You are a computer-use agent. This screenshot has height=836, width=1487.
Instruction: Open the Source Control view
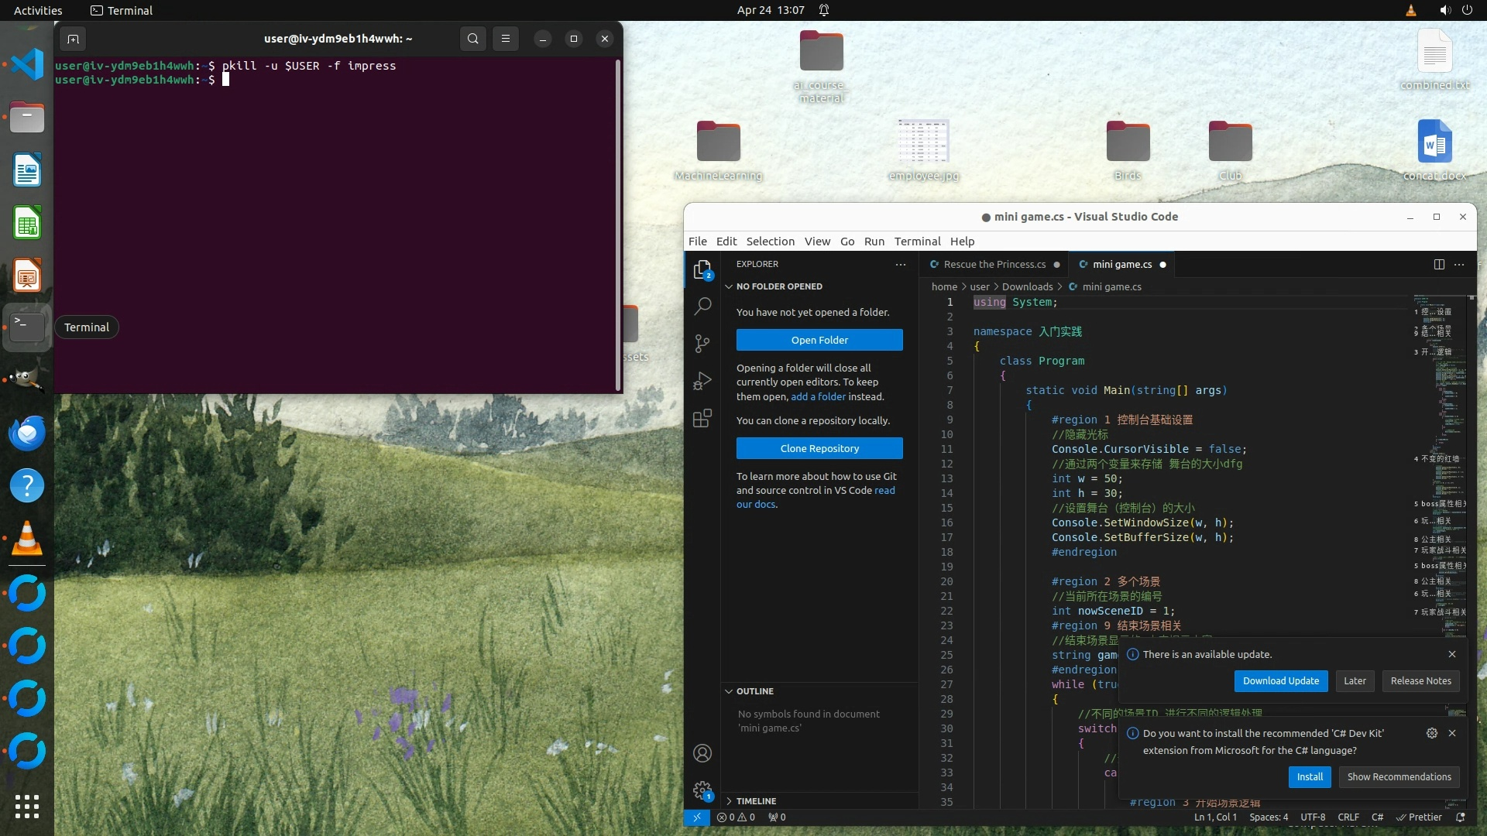point(702,343)
